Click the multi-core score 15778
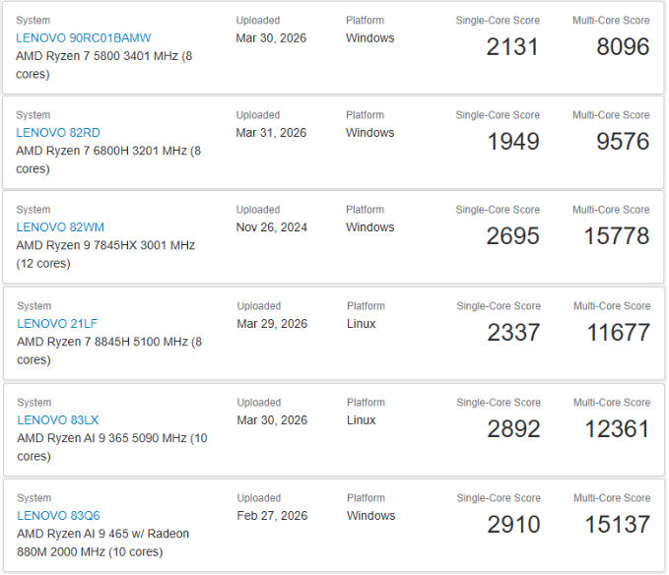 [x=616, y=235]
